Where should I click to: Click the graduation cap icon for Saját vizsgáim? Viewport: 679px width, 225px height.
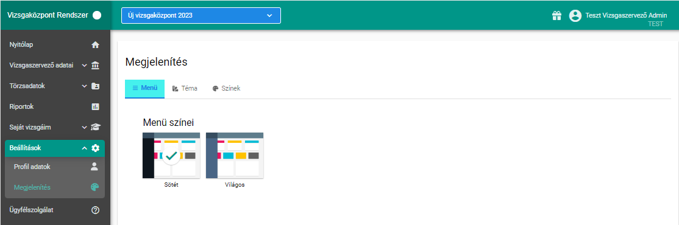[x=96, y=128]
